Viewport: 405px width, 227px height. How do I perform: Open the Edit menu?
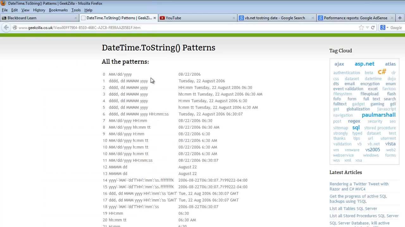15,10
